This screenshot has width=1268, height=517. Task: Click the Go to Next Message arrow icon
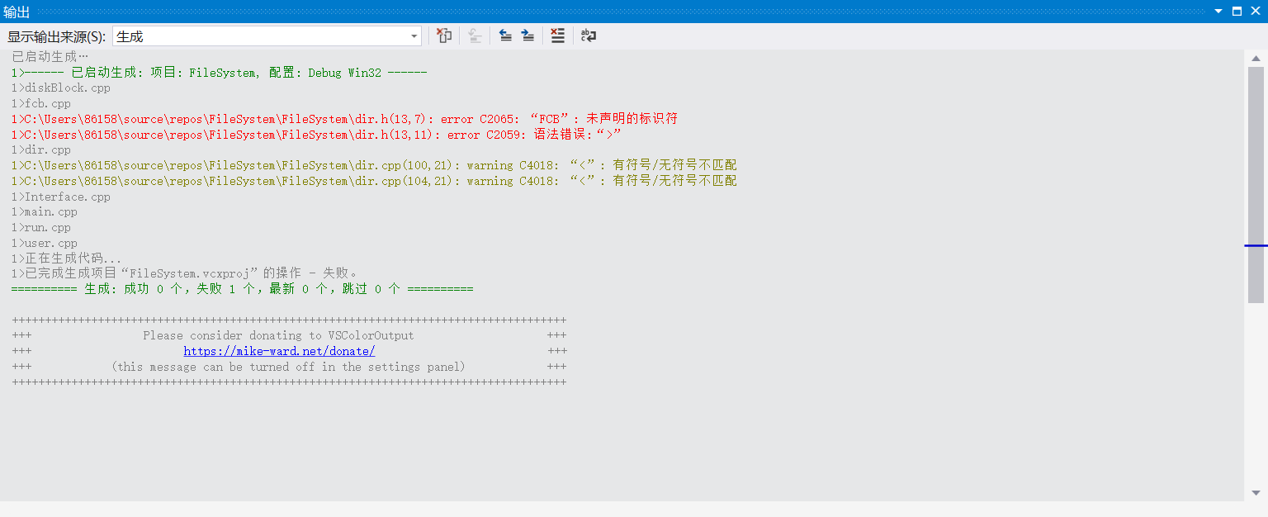point(528,36)
